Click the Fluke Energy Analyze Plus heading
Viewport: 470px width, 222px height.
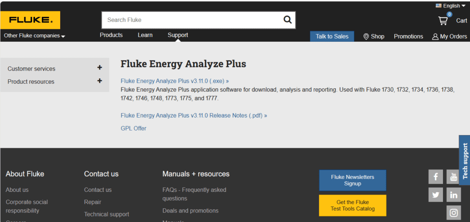click(x=183, y=64)
